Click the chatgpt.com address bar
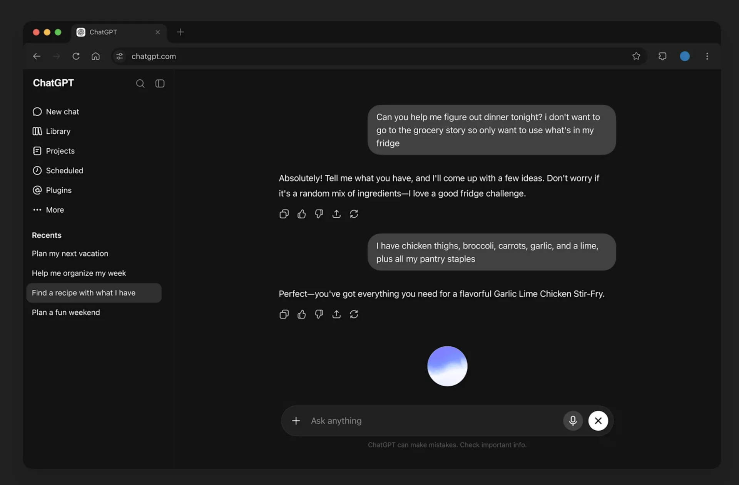The height and width of the screenshot is (485, 739). click(378, 56)
